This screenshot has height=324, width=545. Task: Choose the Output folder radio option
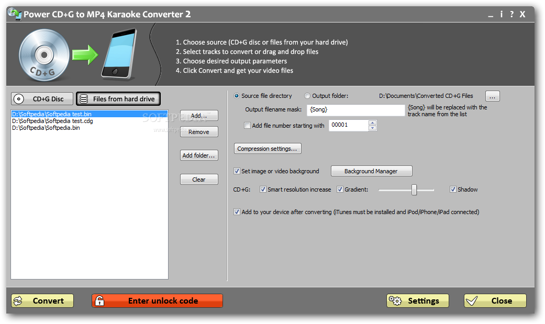click(326, 96)
